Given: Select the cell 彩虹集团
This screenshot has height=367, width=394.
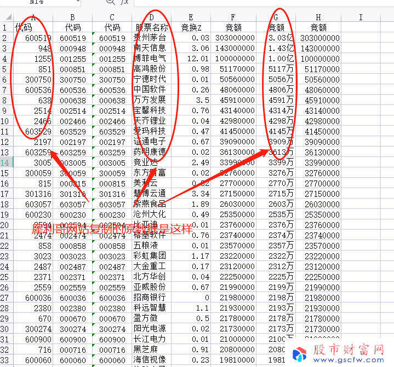Looking at the screenshot, I should click(x=152, y=256).
